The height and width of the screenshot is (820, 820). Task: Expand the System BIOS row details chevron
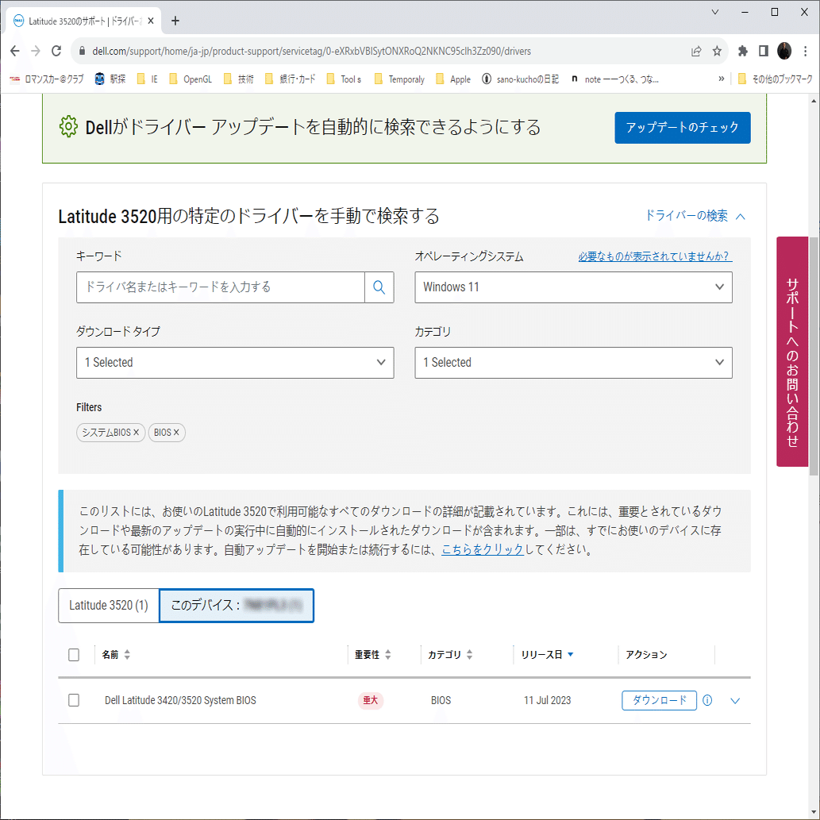tap(735, 700)
